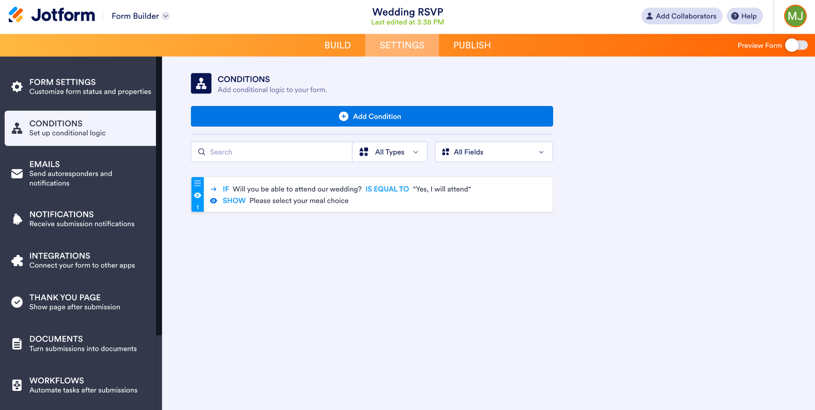Click the conditions Search field
The width and height of the screenshot is (815, 410).
pyautogui.click(x=271, y=152)
